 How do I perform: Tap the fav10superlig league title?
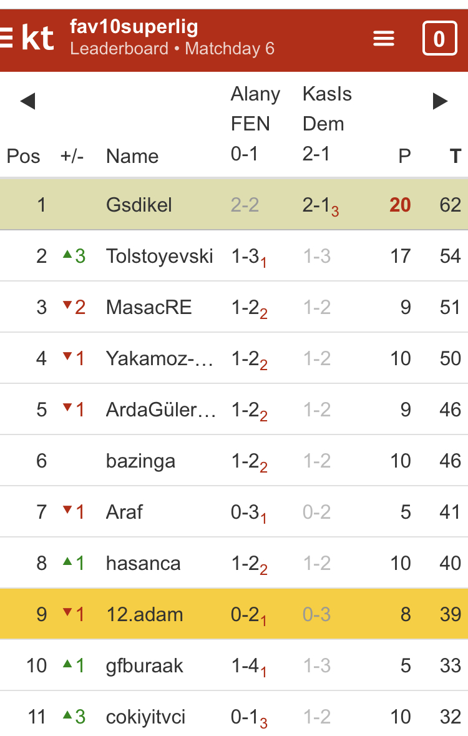coord(134,27)
